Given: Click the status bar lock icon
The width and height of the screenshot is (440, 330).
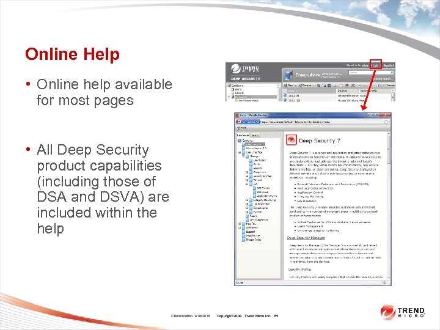Looking at the screenshot, I should tap(384, 282).
